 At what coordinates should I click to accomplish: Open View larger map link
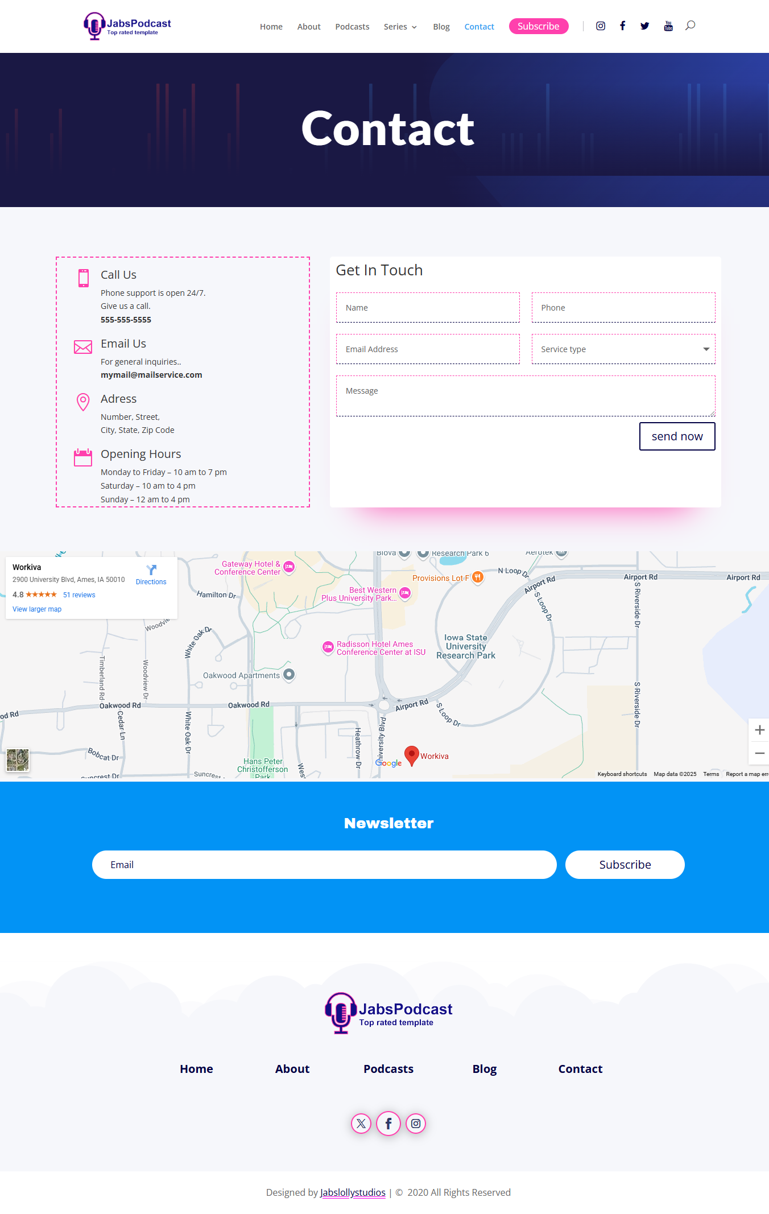37,609
